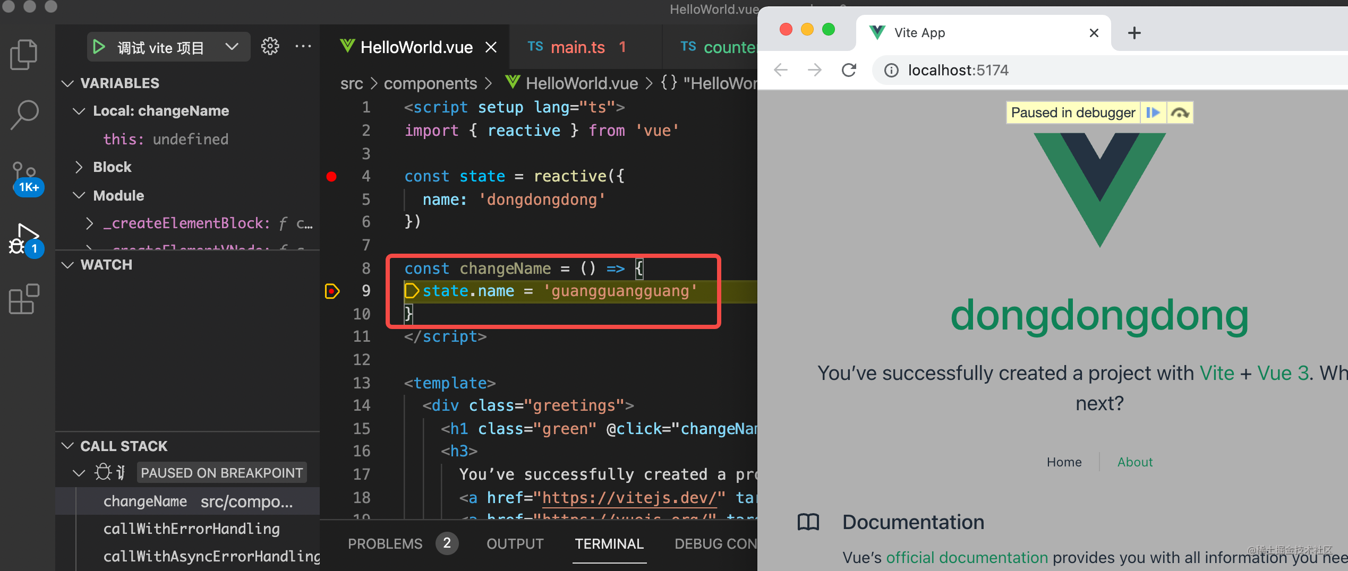Screen dimensions: 1348x571
Task: Click the green start debugging play icon
Action: point(99,47)
